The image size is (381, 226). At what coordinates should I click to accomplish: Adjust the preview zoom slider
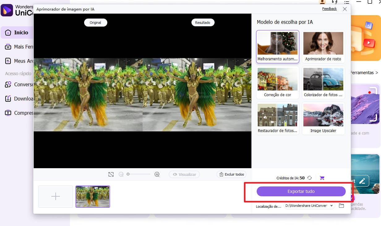pos(139,174)
